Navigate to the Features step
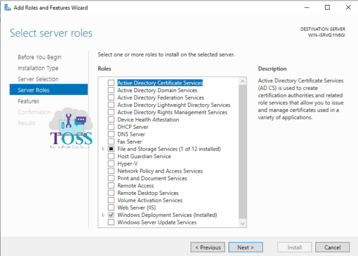The image size is (358, 256). (x=28, y=101)
